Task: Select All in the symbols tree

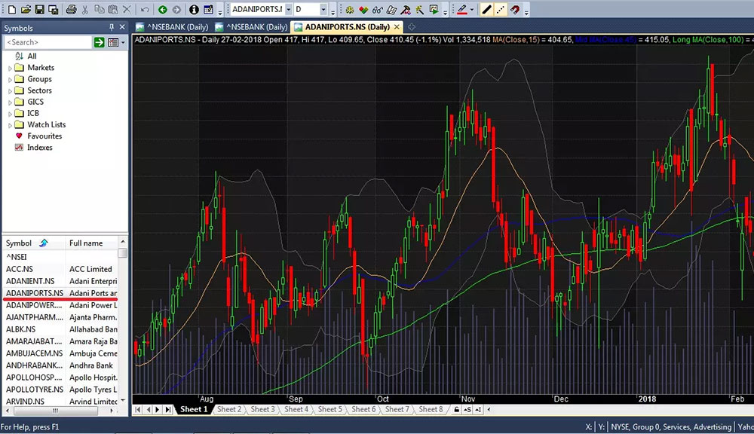Action: click(x=32, y=56)
